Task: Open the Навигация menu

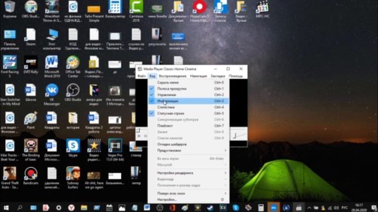Action: point(198,76)
